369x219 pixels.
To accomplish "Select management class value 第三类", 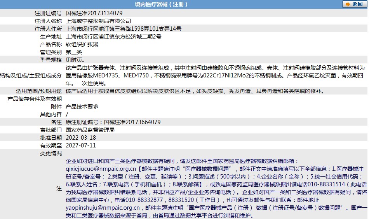I will tap(74, 52).
